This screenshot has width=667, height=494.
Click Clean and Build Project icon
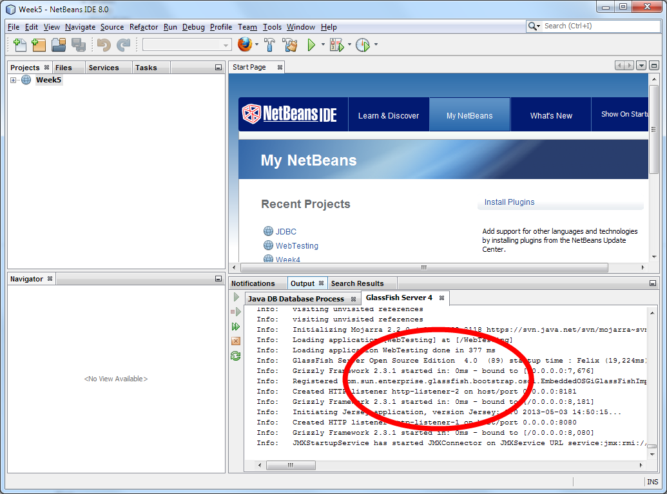[x=290, y=45]
